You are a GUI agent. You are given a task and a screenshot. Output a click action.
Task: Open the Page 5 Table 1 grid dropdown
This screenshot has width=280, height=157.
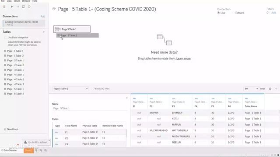click(x=70, y=89)
